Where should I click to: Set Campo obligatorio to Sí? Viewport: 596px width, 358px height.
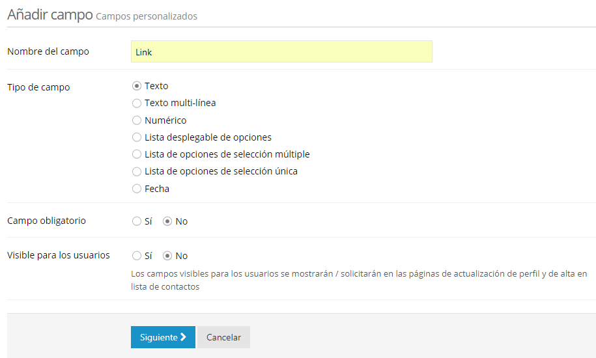pyautogui.click(x=137, y=221)
